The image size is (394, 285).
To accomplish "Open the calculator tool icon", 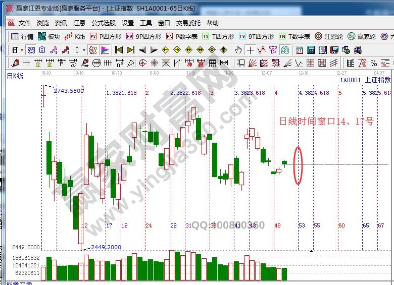I will 311,50.
